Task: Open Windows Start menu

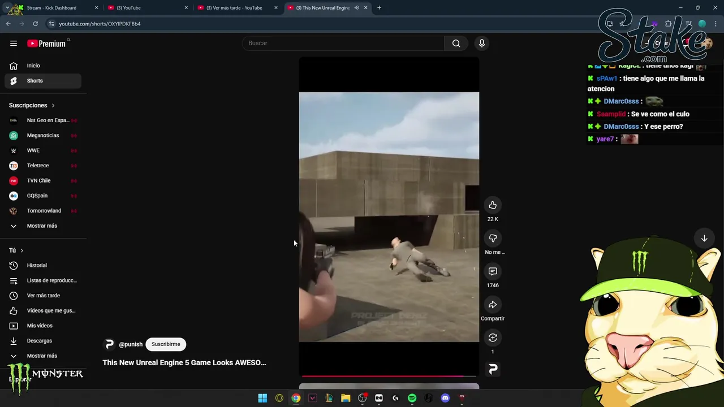Action: (x=262, y=398)
